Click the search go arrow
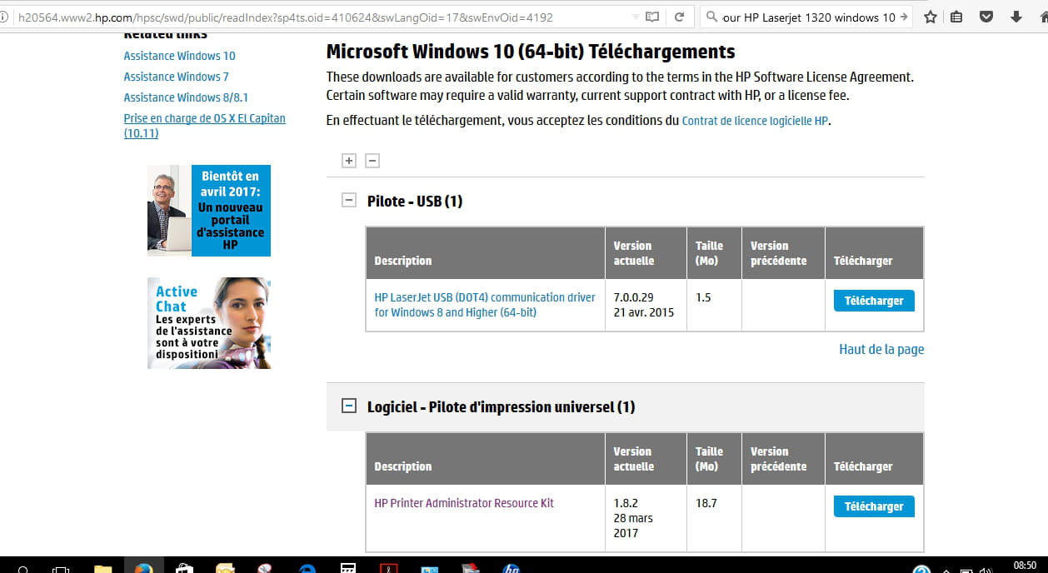The height and width of the screenshot is (573, 1048). coord(904,17)
